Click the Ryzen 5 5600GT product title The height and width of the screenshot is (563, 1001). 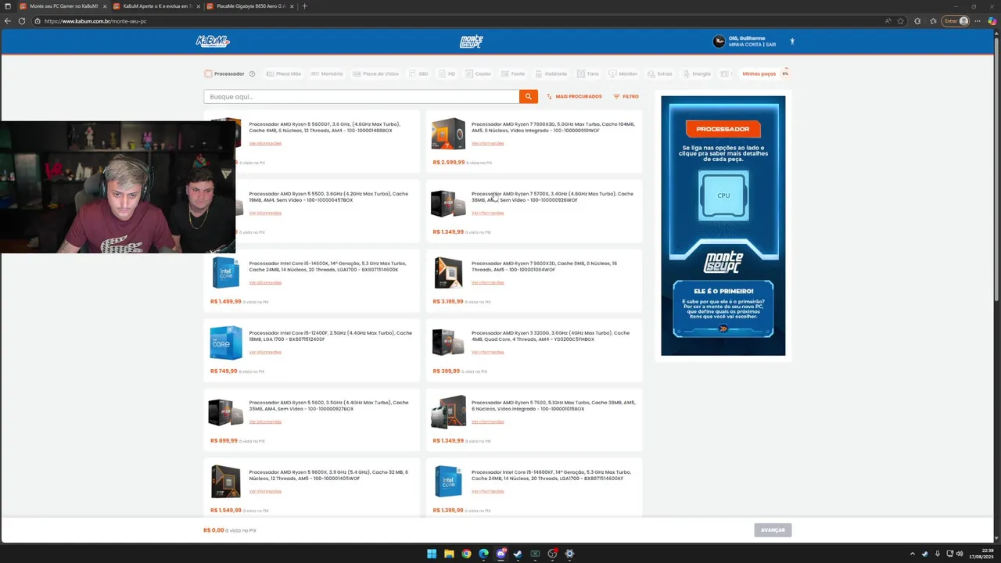pos(325,127)
